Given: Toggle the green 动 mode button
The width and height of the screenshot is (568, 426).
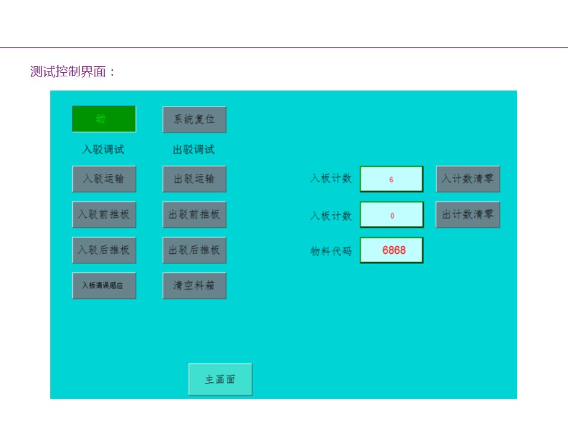Looking at the screenshot, I should [104, 119].
